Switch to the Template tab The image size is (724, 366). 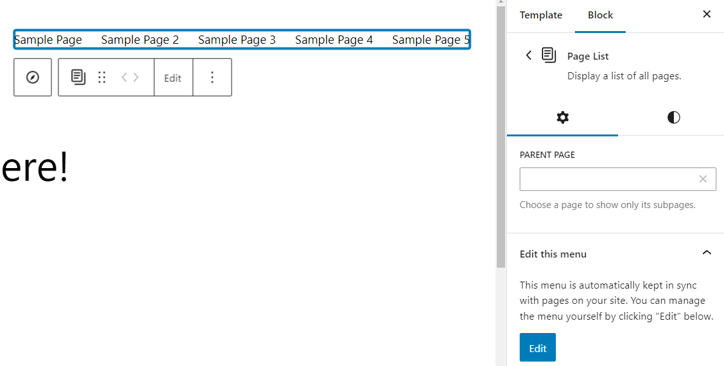coord(541,15)
